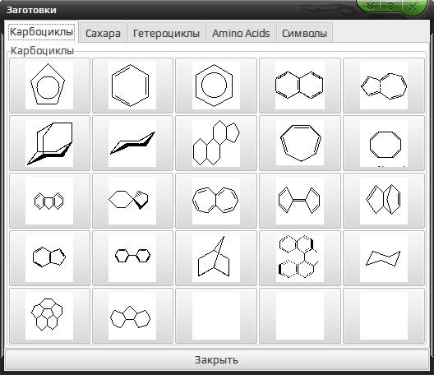Insert the fulvalene template
Image resolution: width=434 pixels, height=375 pixels.
point(300,201)
